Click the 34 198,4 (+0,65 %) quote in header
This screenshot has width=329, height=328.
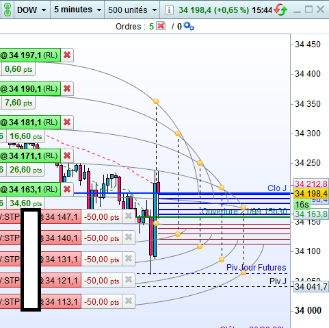coord(213,10)
